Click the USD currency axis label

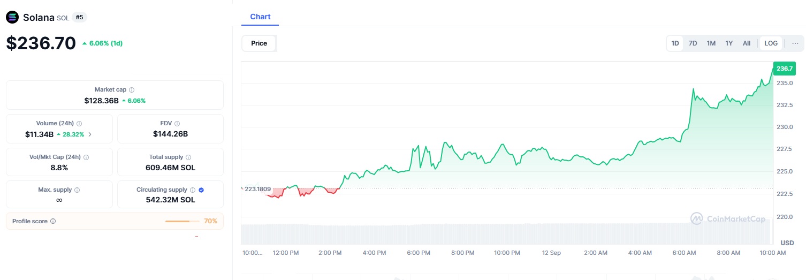pos(787,243)
